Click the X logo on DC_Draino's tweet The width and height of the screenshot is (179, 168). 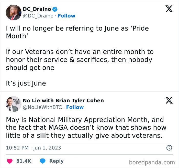point(169,9)
